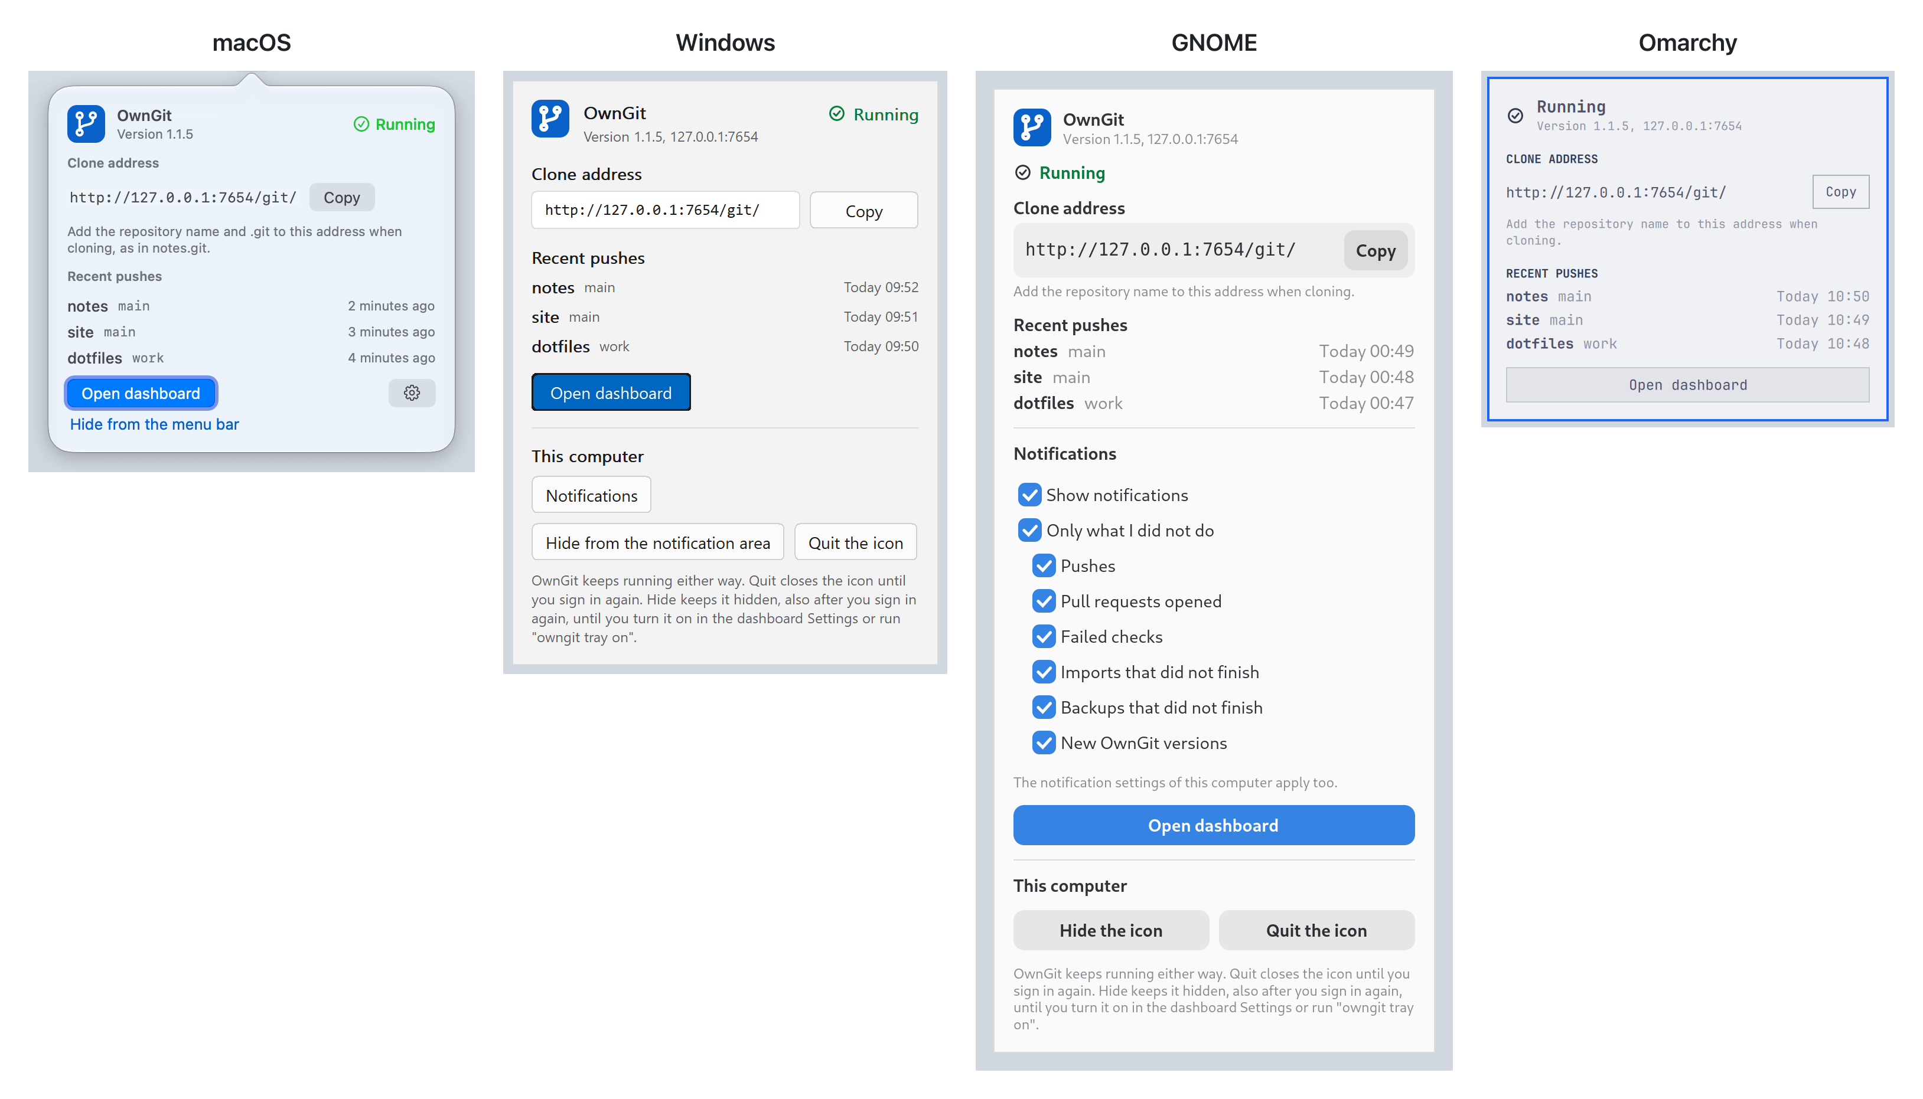Screen dimensions: 1923x1099
Task: Select the dotfiles row in Windows panel
Action: coord(724,346)
